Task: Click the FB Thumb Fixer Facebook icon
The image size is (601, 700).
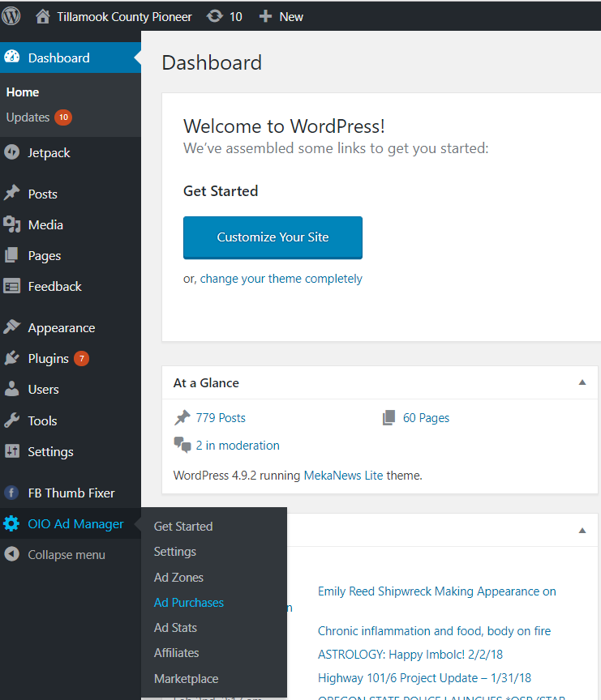Action: click(11, 493)
